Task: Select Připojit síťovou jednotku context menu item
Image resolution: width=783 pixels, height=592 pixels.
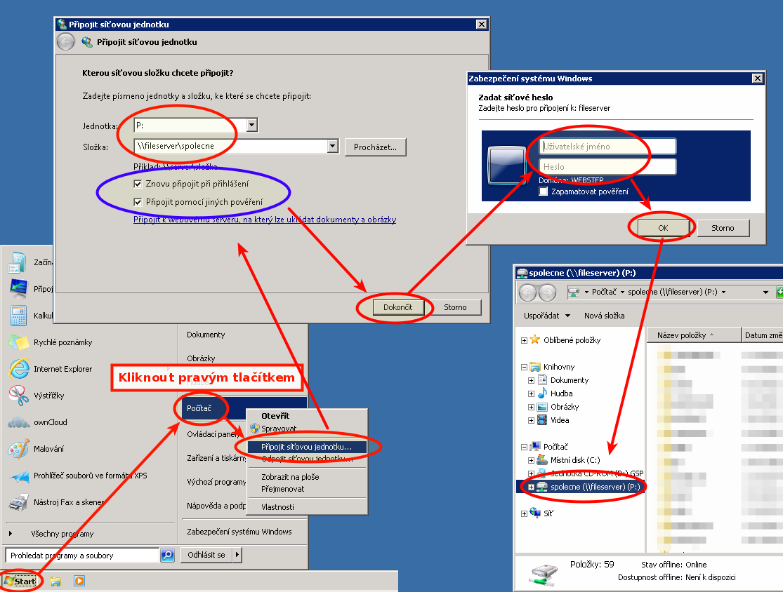Action: (x=306, y=446)
